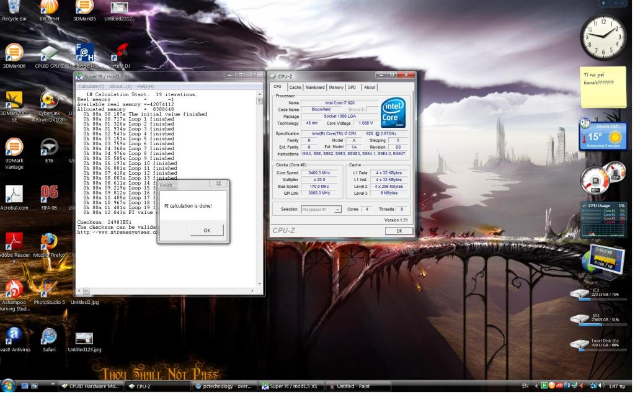Launch PhotoStudio 5 from the desktop
The image size is (635, 397).
[49, 293]
